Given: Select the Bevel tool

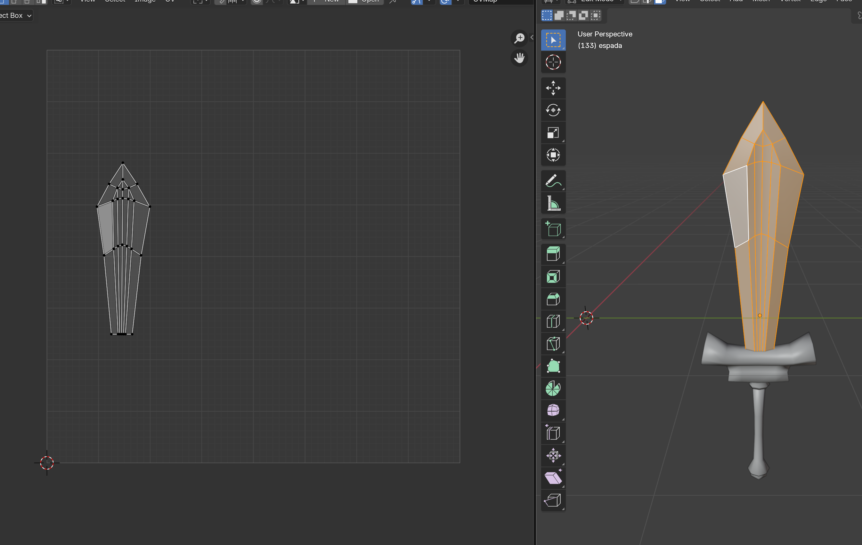Looking at the screenshot, I should click(x=553, y=299).
